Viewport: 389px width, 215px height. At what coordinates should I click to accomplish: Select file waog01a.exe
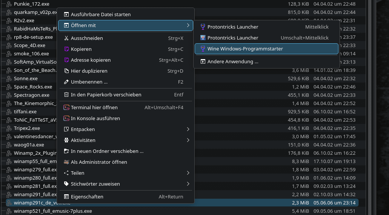29,145
